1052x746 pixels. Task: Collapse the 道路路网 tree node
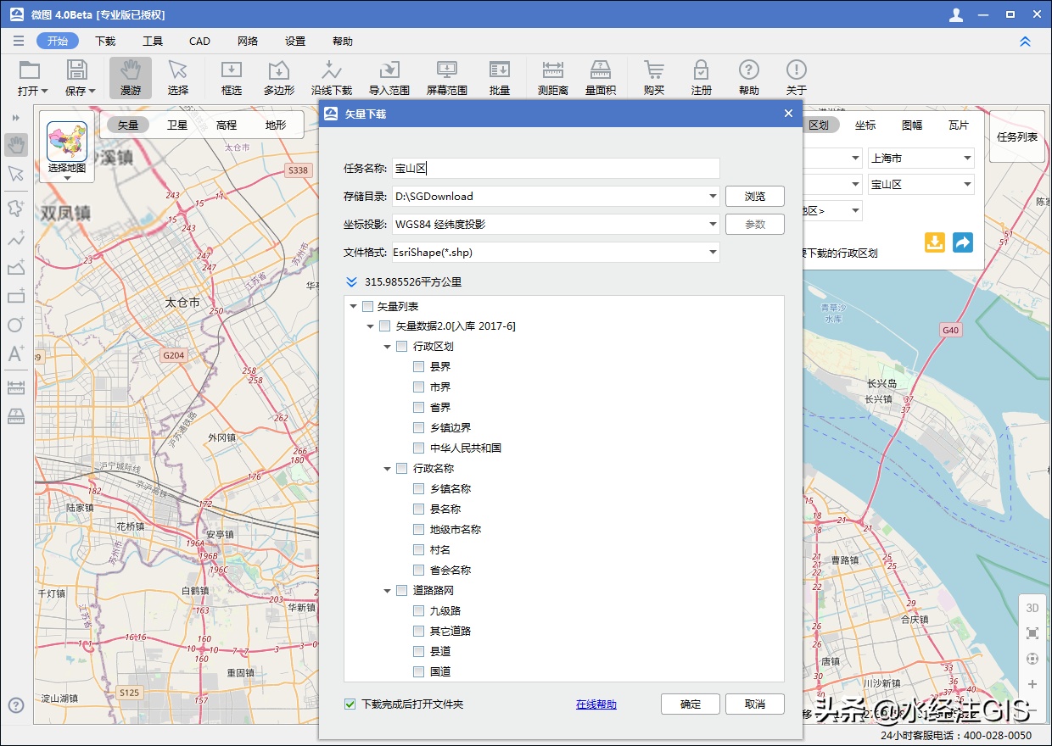(x=388, y=591)
